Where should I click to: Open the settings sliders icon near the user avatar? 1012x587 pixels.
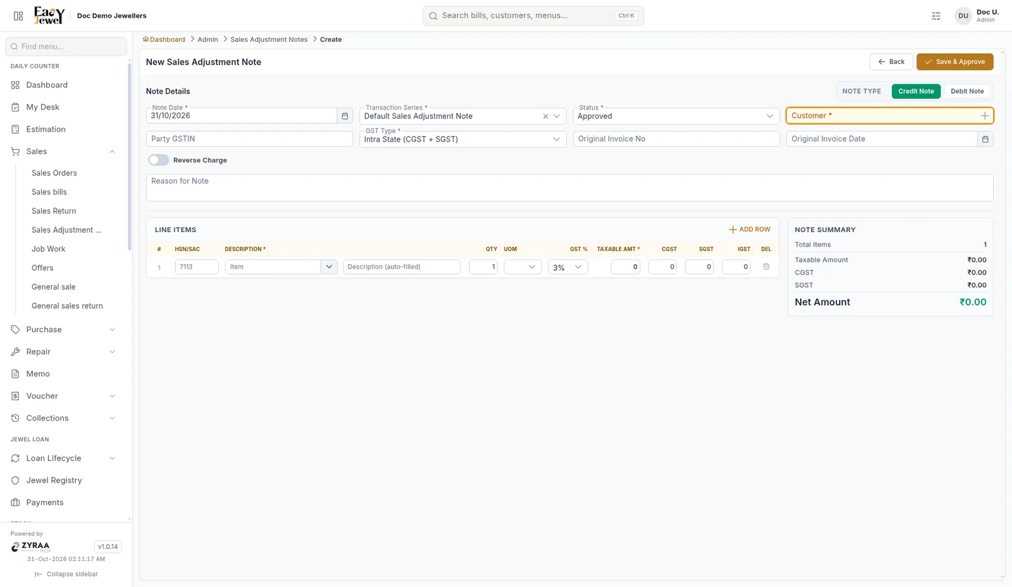pos(936,16)
